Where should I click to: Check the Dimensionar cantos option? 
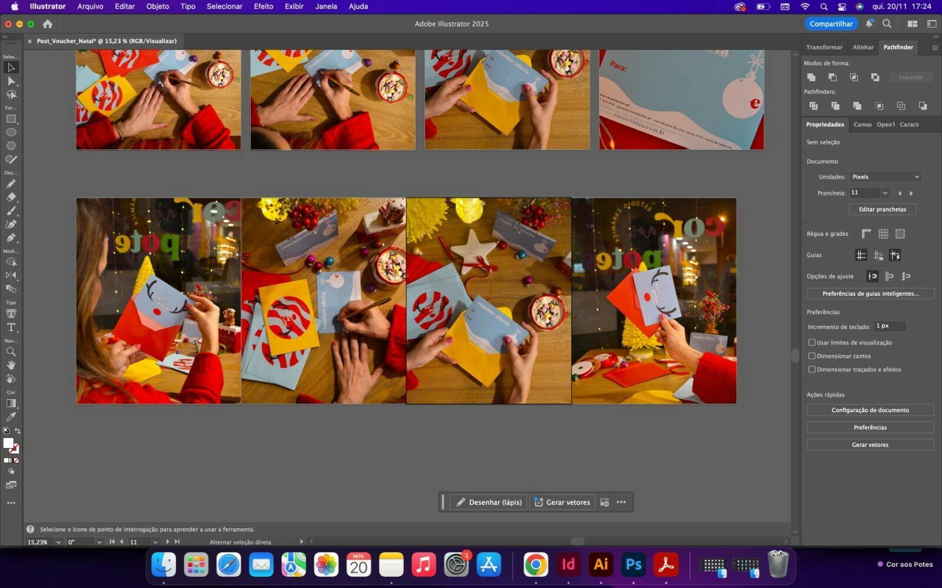click(x=812, y=356)
